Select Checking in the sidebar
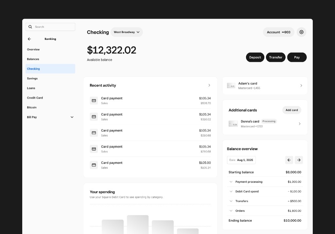The image size is (335, 234). click(50, 69)
